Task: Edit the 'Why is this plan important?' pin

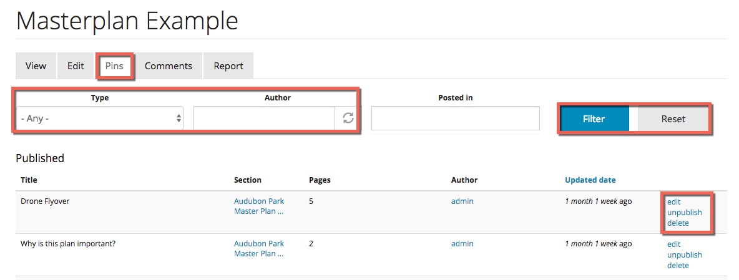Action: click(x=673, y=244)
